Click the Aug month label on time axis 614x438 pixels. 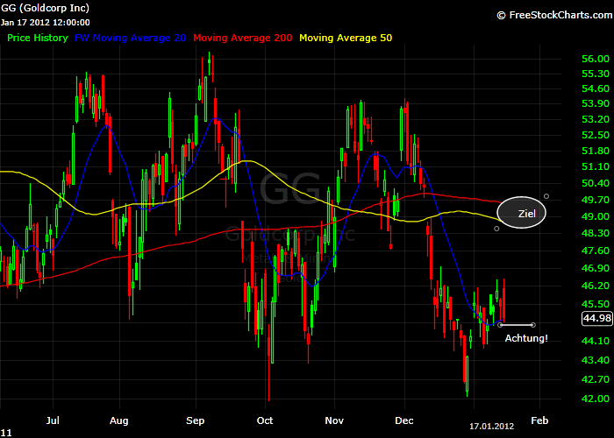pyautogui.click(x=119, y=420)
